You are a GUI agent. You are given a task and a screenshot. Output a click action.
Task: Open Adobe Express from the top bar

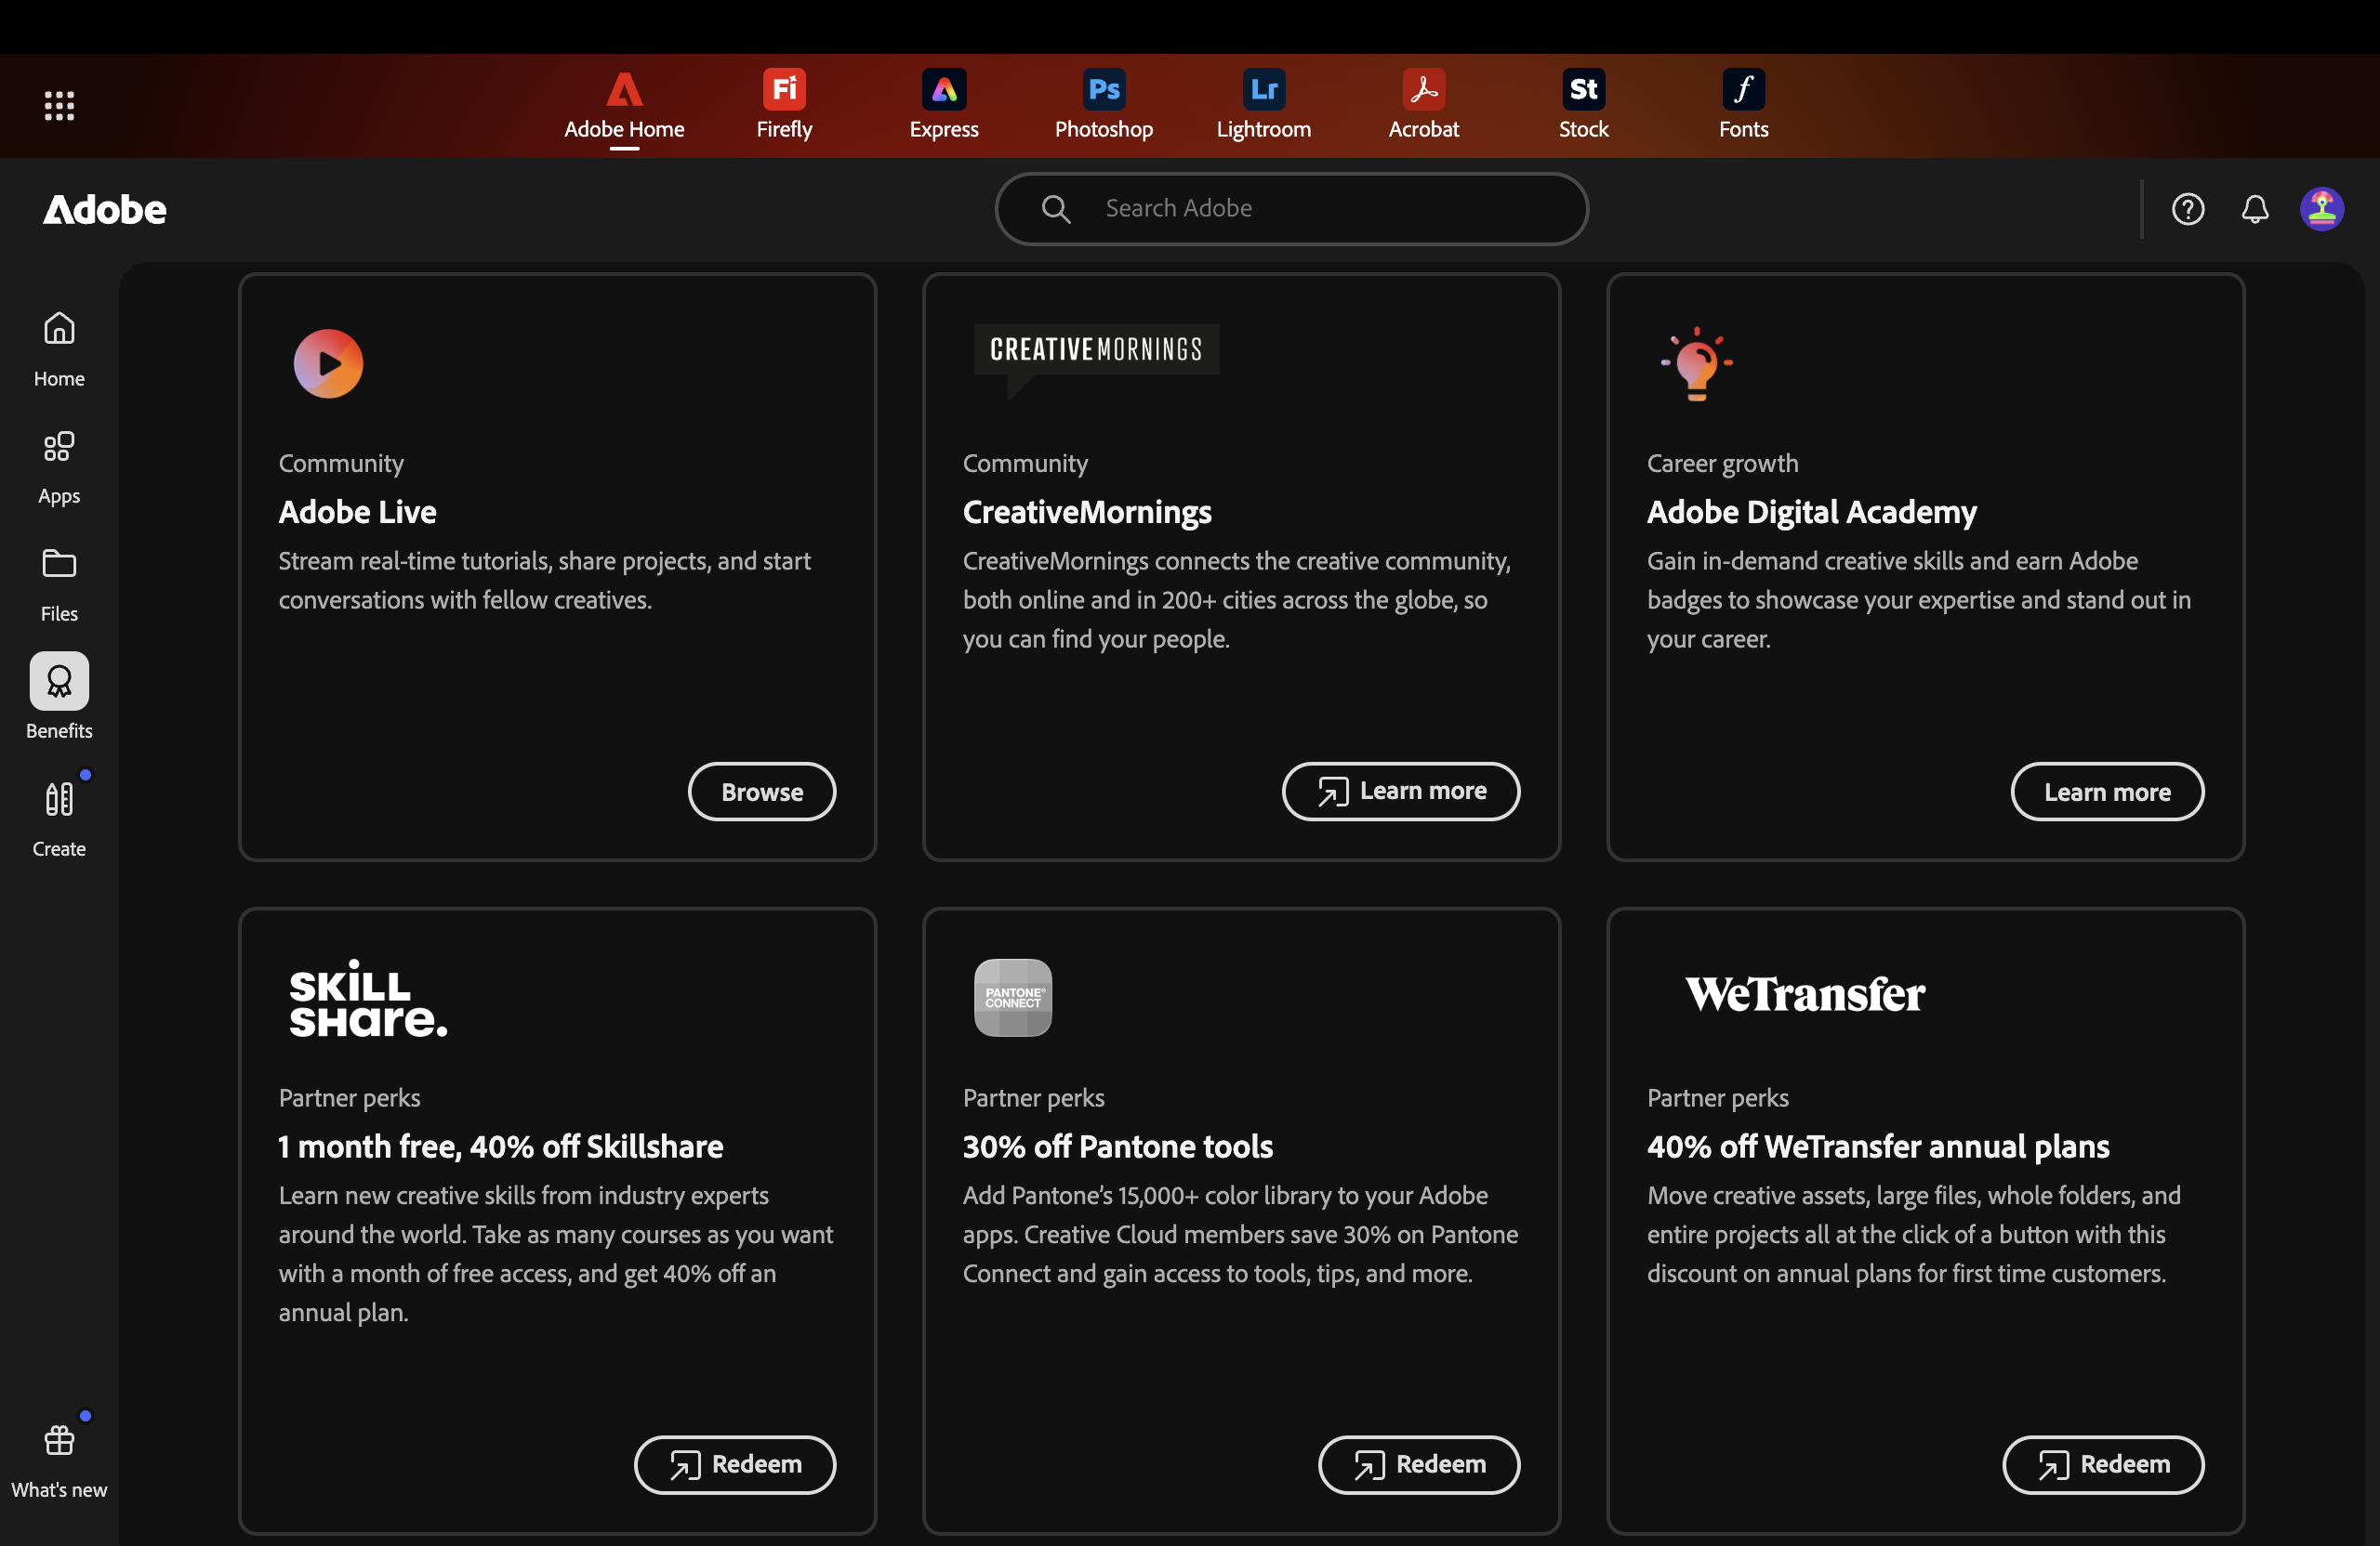[x=943, y=104]
